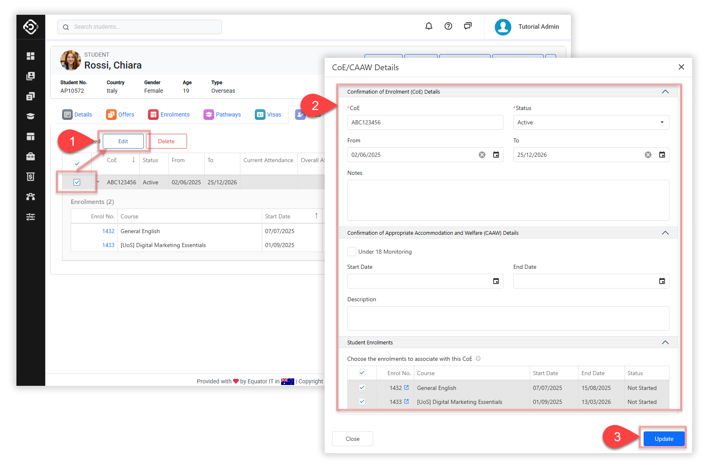Toggle select-all checkbox in CoE table header

pyautogui.click(x=77, y=163)
